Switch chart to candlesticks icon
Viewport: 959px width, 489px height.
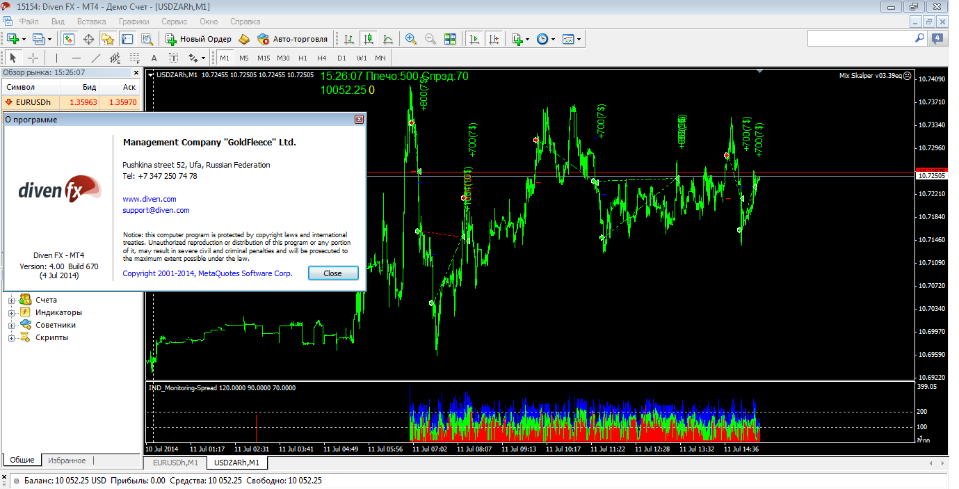tap(369, 39)
